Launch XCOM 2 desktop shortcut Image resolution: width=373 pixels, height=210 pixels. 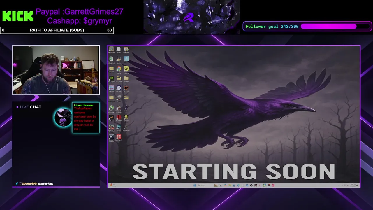pos(119,128)
